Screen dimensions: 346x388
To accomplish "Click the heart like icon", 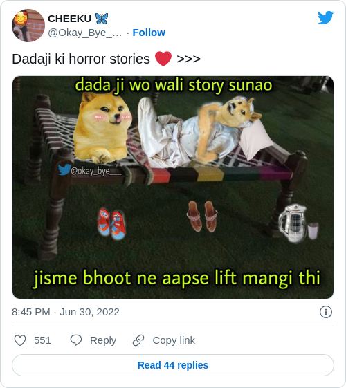I will 20,340.
